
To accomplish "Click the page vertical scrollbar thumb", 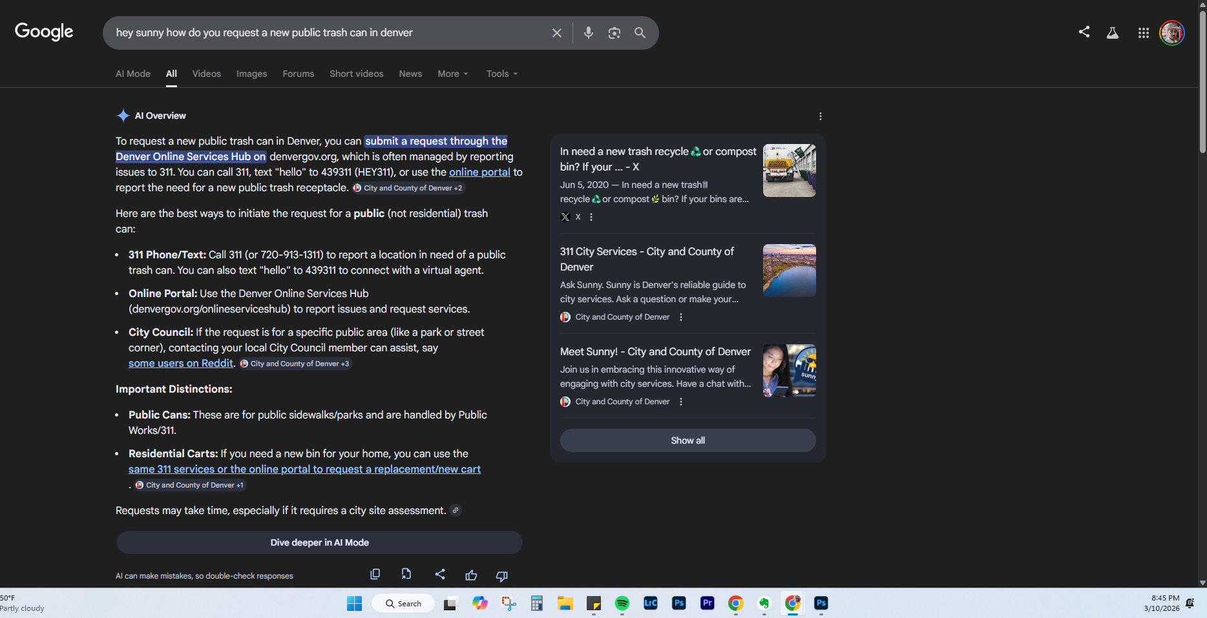I will click(1202, 81).
